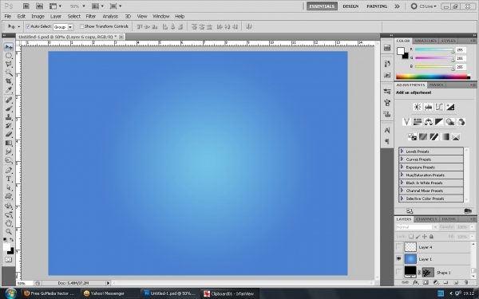This screenshot has width=479, height=299.
Task: Select the Eraser tool
Action: pyautogui.click(x=9, y=134)
